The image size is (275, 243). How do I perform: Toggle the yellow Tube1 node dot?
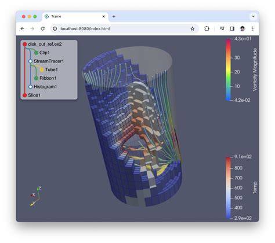42,69
